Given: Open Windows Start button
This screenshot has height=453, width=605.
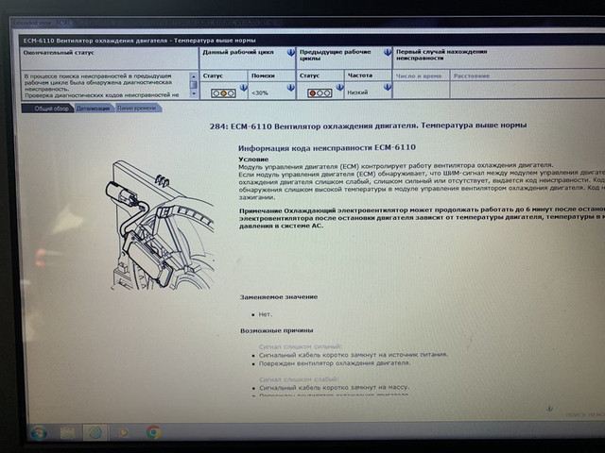Looking at the screenshot, I should (40, 432).
